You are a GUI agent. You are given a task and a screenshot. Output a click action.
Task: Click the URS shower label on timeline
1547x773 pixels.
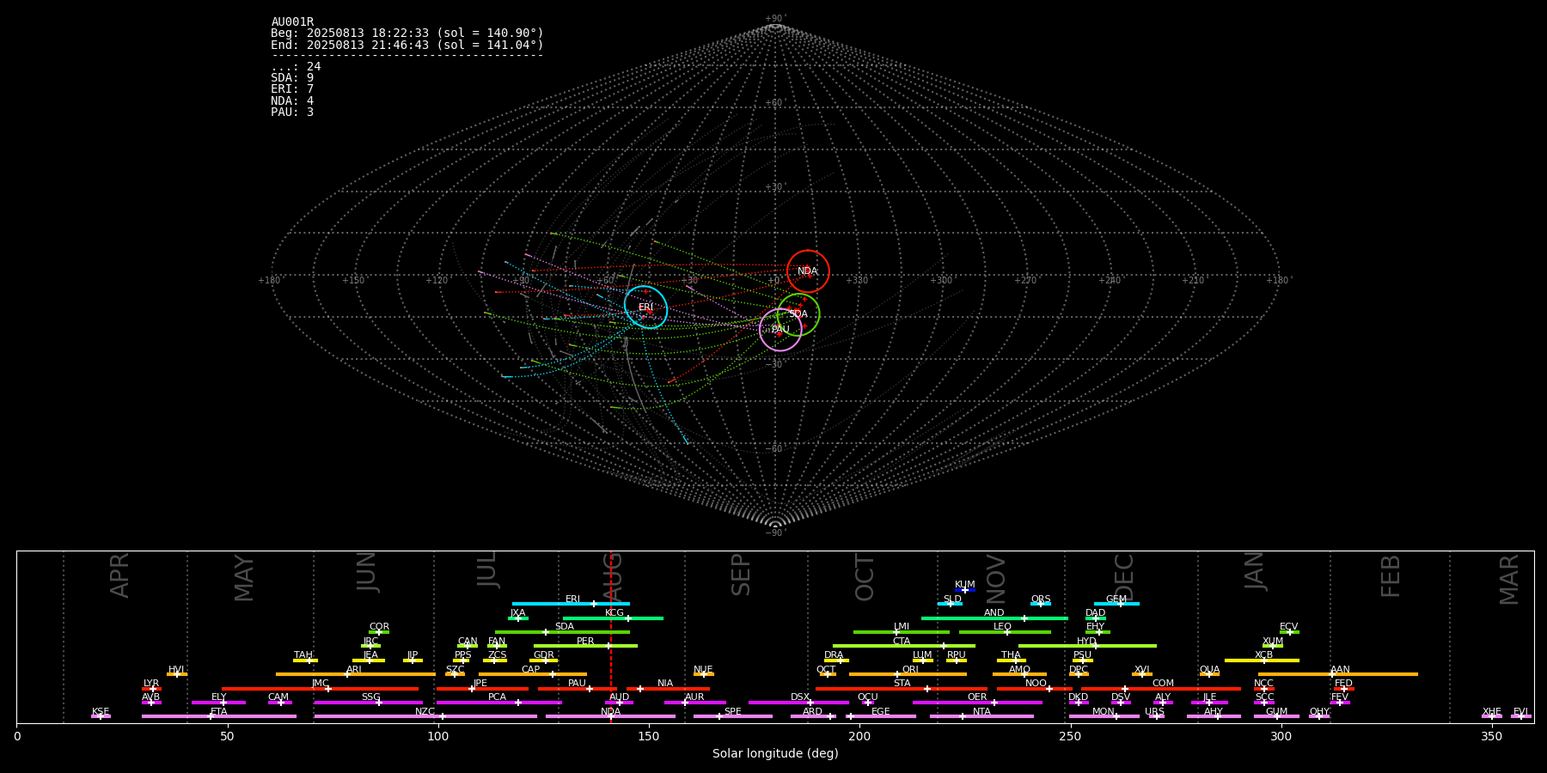[1155, 712]
